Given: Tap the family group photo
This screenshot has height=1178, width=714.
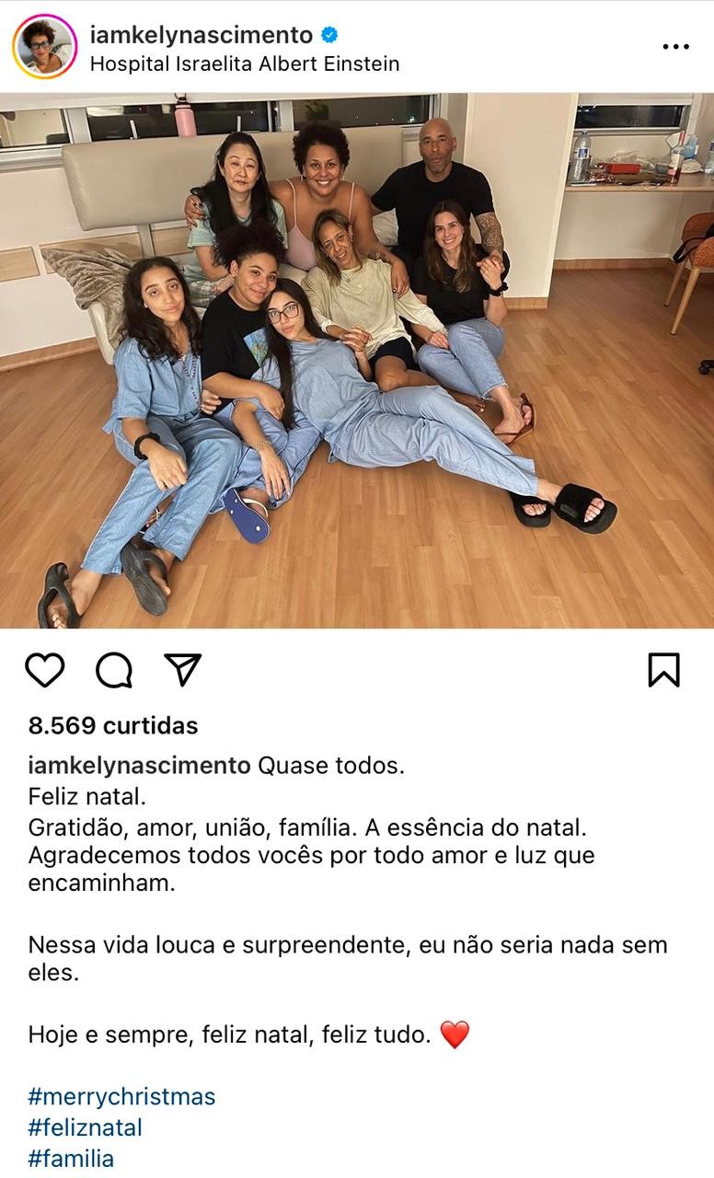Looking at the screenshot, I should click(357, 361).
